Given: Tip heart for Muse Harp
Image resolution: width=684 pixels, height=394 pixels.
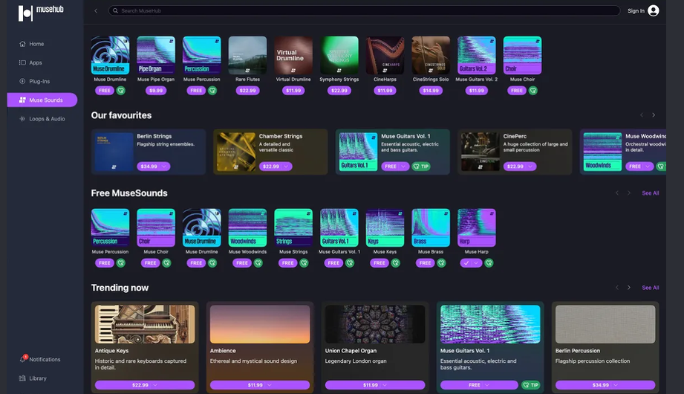Looking at the screenshot, I should coord(489,263).
